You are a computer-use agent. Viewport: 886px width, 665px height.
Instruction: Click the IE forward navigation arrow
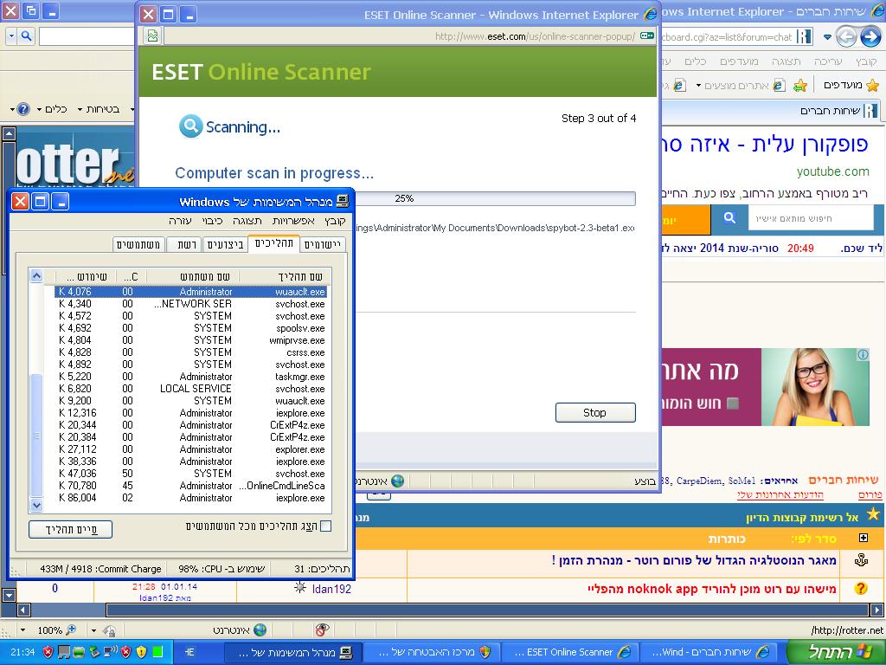tap(846, 36)
